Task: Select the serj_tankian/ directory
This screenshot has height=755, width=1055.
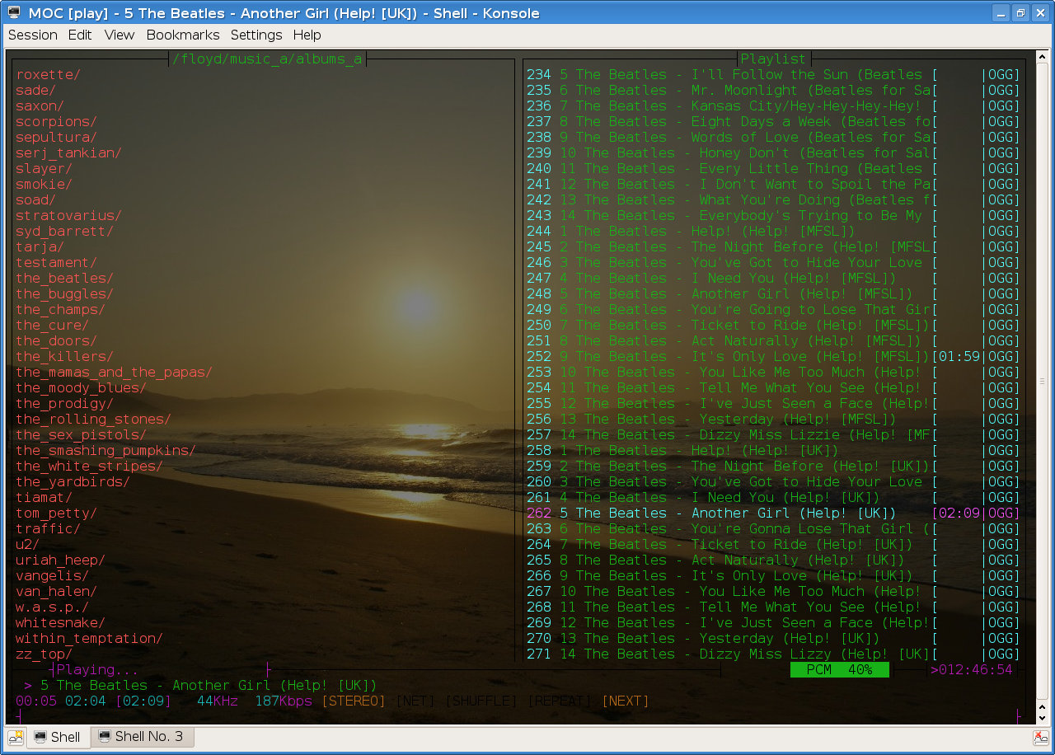Action: pyautogui.click(x=69, y=153)
